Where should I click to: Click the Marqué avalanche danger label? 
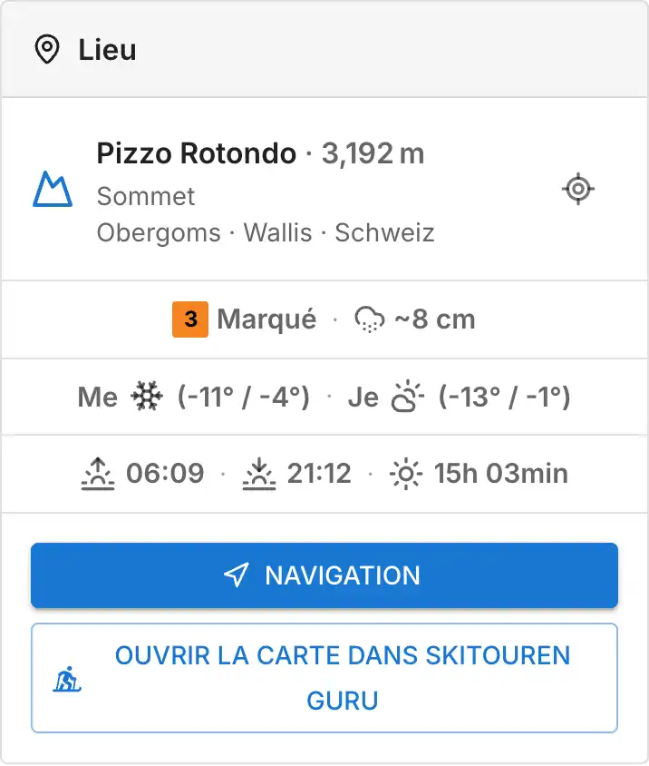(x=266, y=319)
